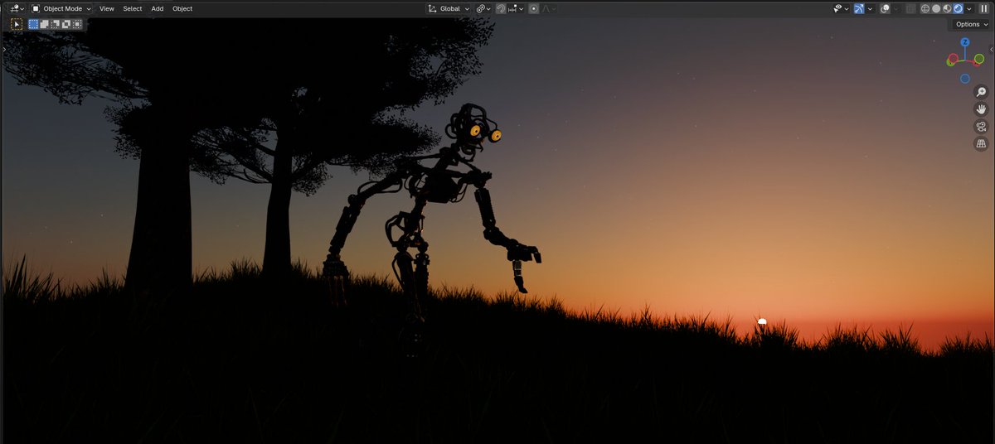This screenshot has width=995, height=444.
Task: Pause the viewport render preview
Action: click(x=984, y=8)
